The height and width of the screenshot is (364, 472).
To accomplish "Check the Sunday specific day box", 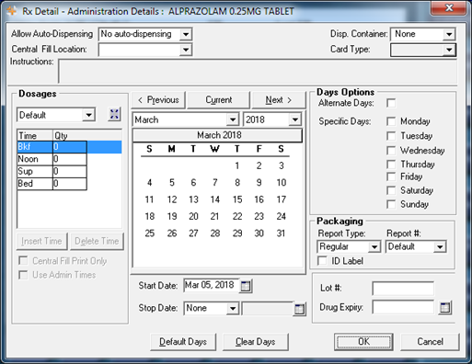I will tap(391, 204).
